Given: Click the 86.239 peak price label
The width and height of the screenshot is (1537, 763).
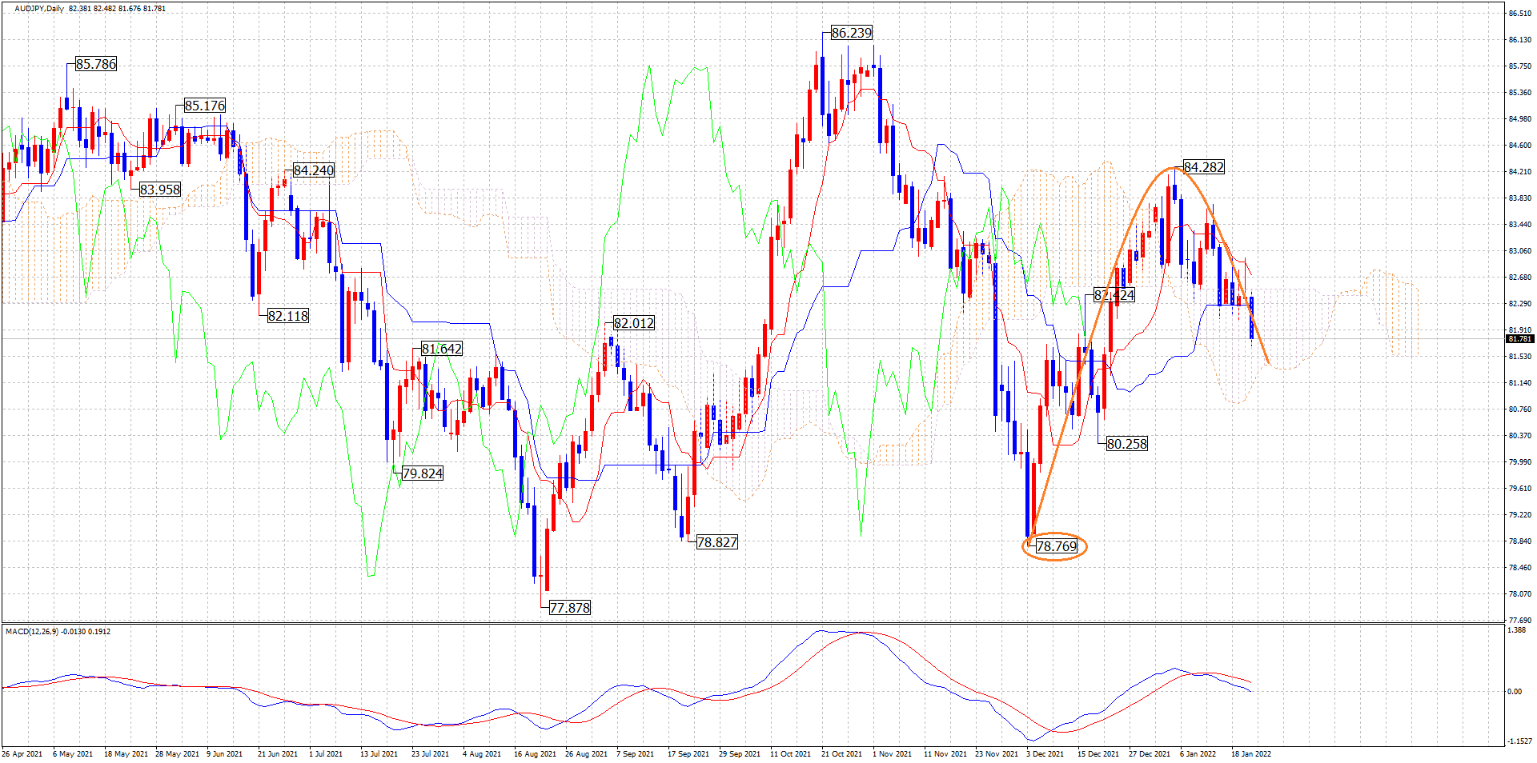Looking at the screenshot, I should pyautogui.click(x=851, y=33).
